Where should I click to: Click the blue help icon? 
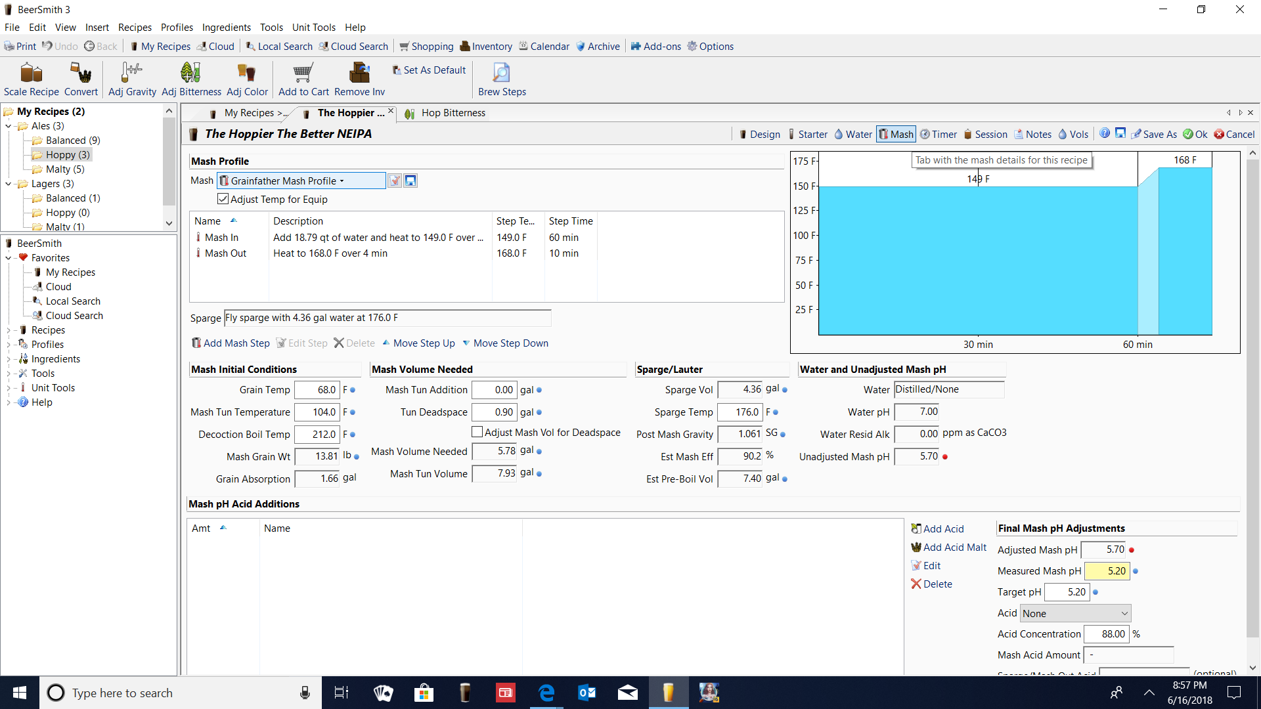point(1105,134)
